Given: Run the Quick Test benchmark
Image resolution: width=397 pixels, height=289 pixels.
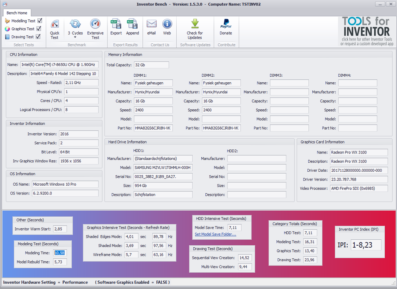Looking at the screenshot, I should pyautogui.click(x=54, y=30).
